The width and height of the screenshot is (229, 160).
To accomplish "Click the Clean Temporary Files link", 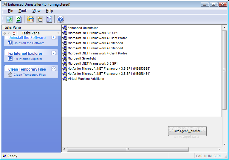I will [30, 74].
